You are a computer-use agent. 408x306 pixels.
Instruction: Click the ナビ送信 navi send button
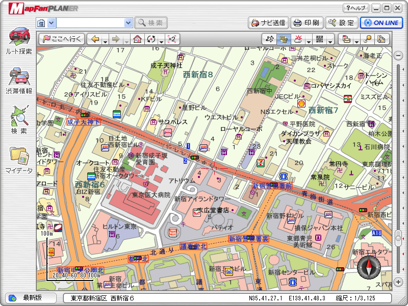[268, 23]
